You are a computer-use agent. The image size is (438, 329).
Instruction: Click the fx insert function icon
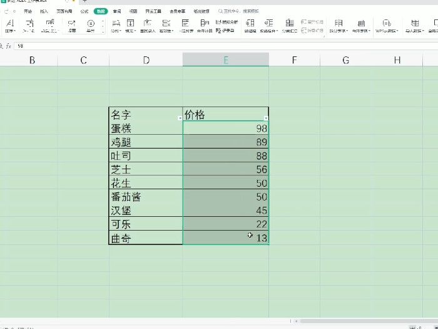[x=9, y=46]
